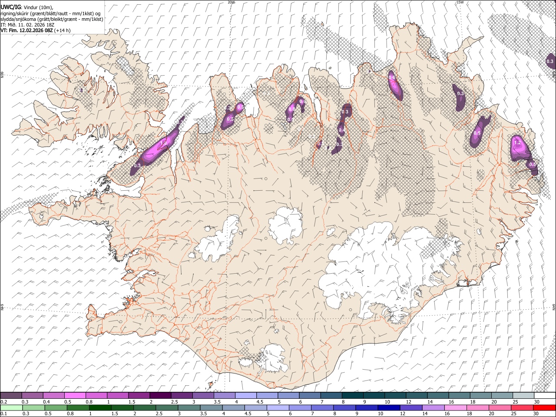Pick the lower-row 3.5 blue-gray swatch

tap(211, 407)
